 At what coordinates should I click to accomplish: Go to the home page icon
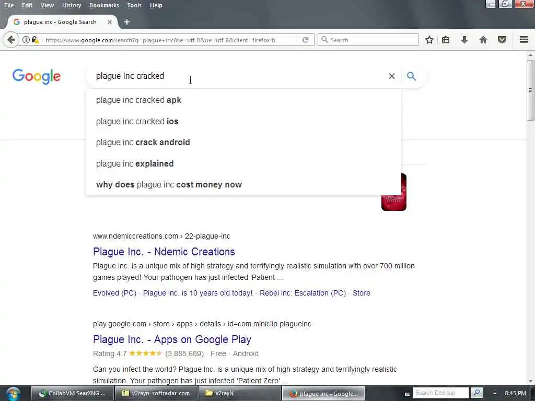[x=483, y=40]
